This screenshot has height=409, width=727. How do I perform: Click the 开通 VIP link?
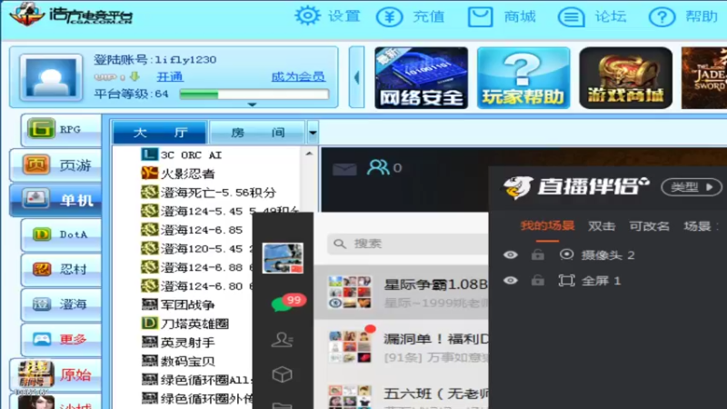pyautogui.click(x=170, y=76)
